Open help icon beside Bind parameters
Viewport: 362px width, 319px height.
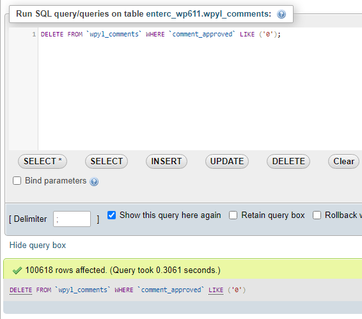(94, 182)
